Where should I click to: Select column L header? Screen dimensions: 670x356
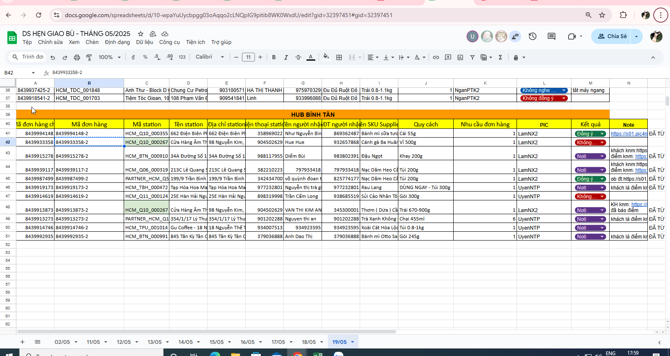(544, 83)
